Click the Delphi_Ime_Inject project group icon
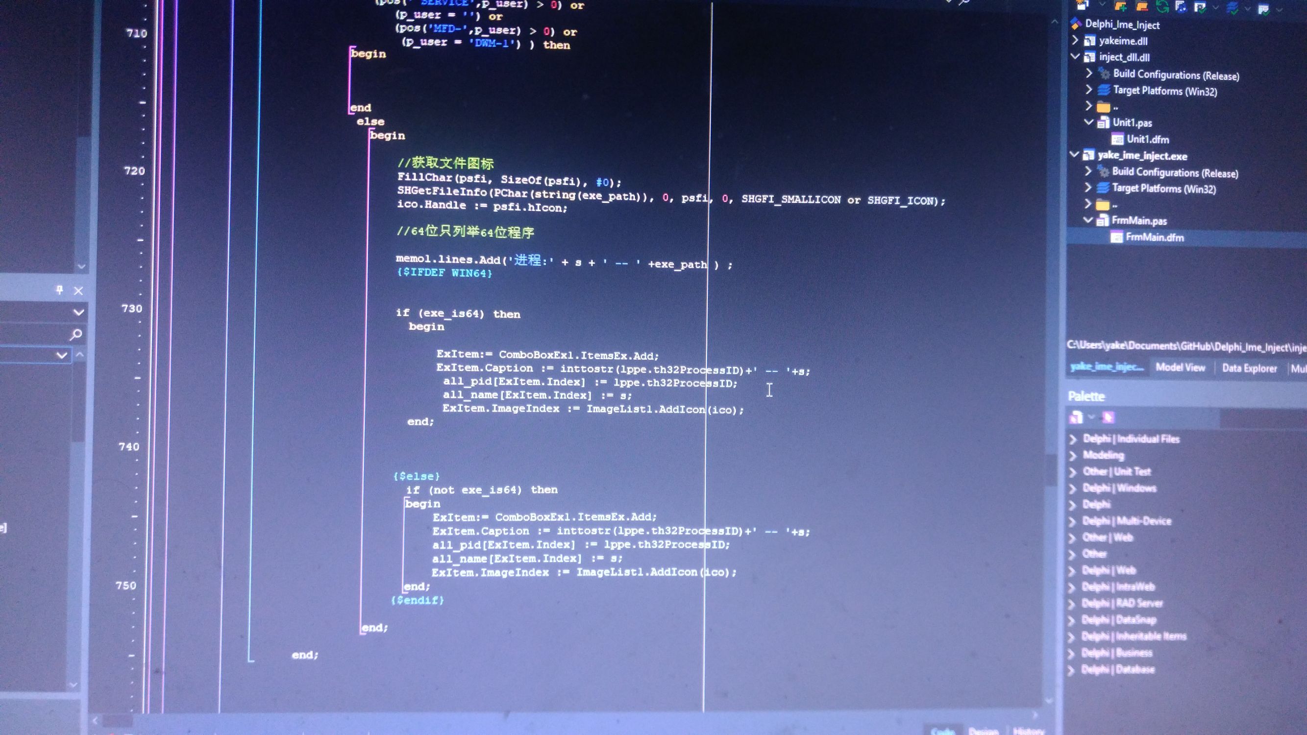The image size is (1307, 735). point(1076,24)
